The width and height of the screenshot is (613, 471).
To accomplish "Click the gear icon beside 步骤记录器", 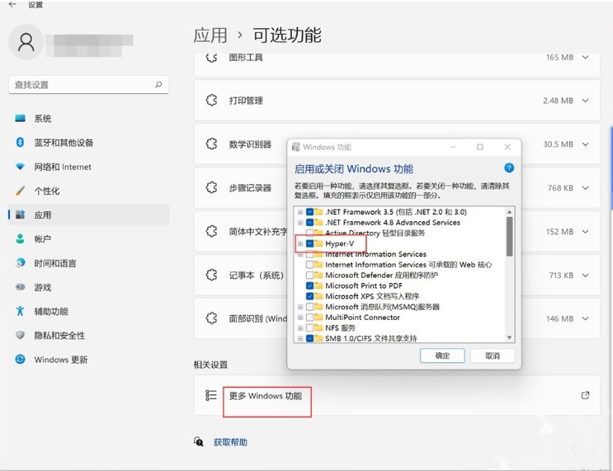I will [x=211, y=187].
